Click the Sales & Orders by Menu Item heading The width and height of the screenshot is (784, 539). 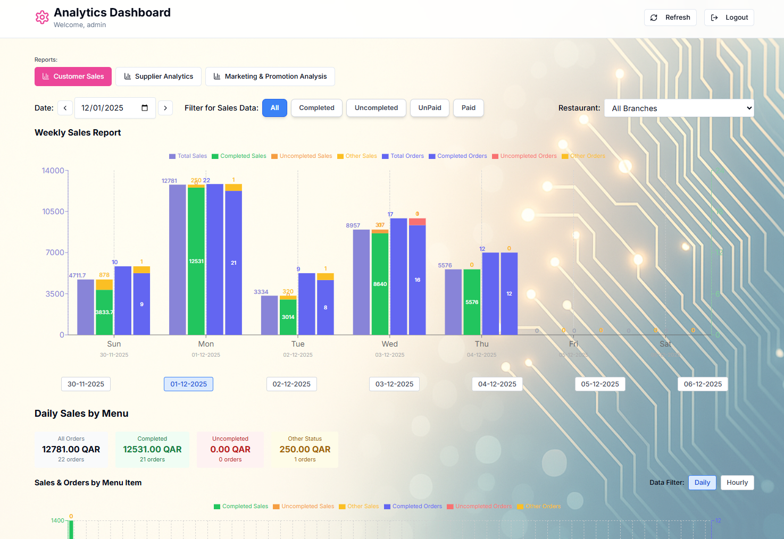tap(88, 483)
